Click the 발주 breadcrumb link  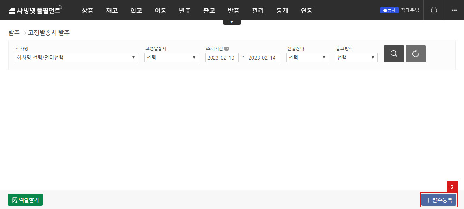(14, 33)
